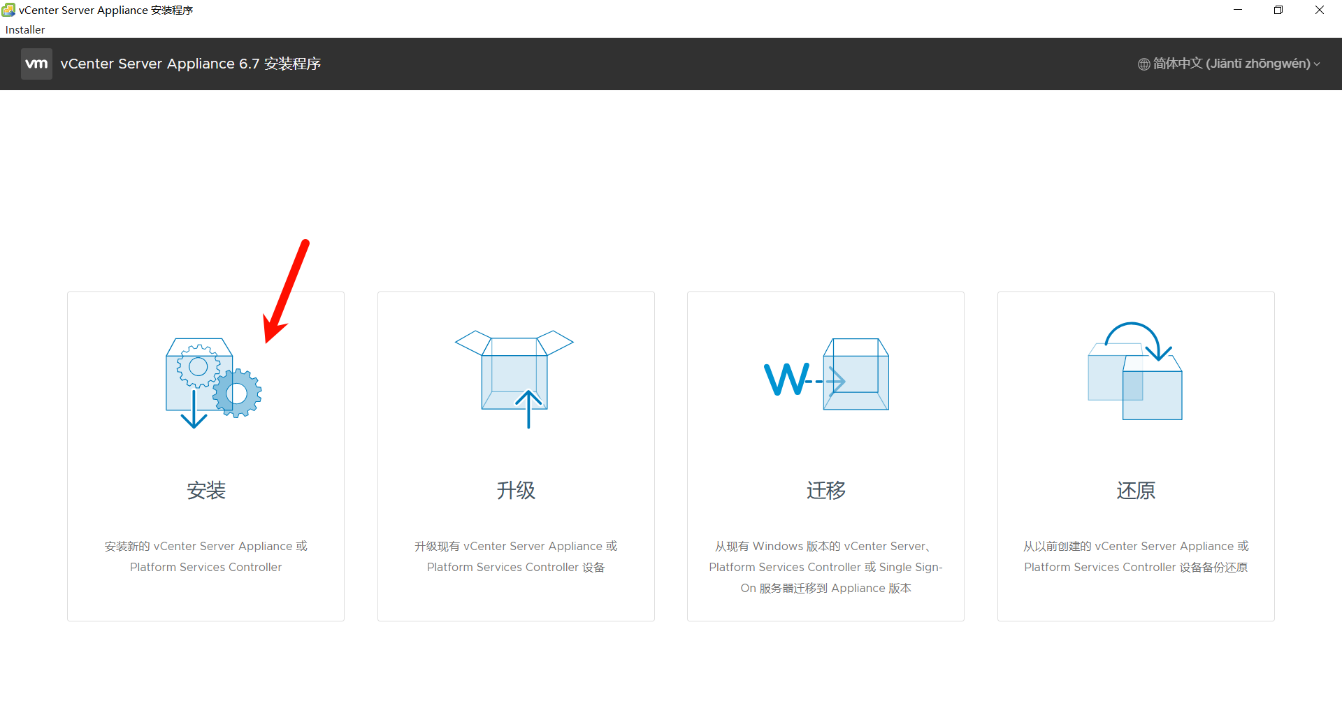This screenshot has width=1342, height=720.
Task: Click the upgrade description 升级现有 vCenter
Action: (516, 556)
